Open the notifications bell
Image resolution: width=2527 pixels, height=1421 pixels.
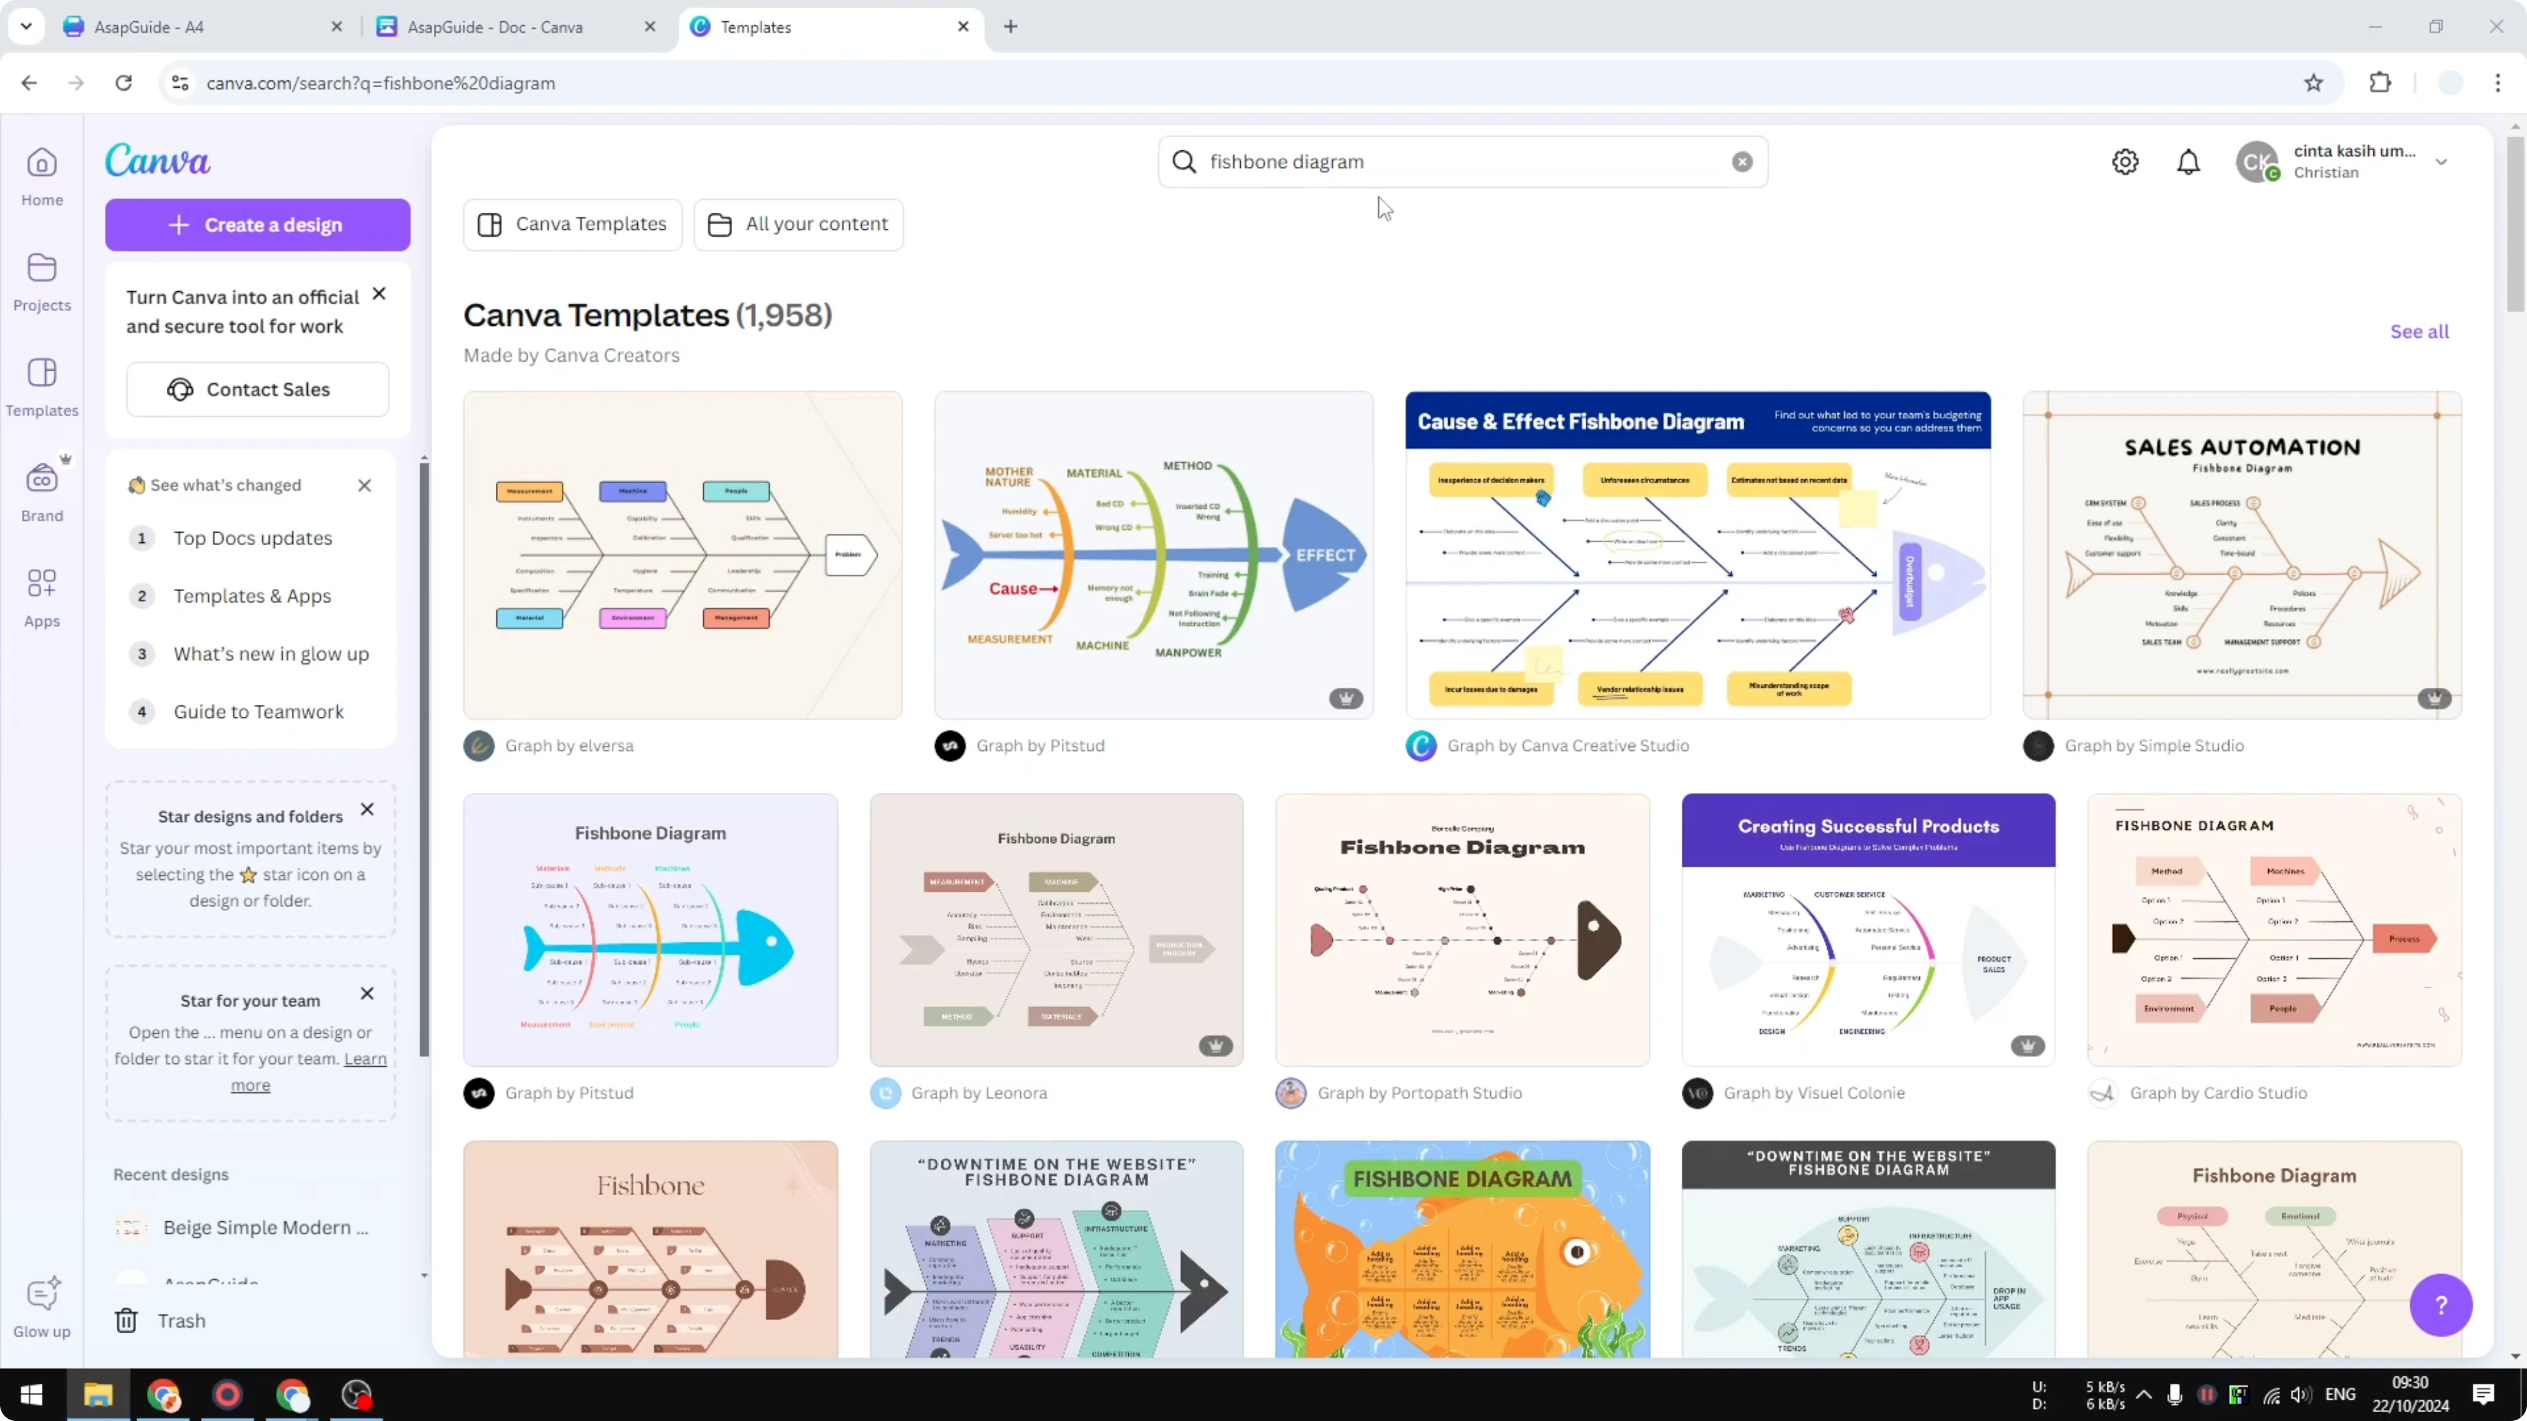(2188, 162)
